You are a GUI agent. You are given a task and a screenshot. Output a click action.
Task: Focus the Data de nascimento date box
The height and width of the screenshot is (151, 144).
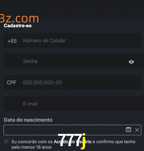(72, 130)
